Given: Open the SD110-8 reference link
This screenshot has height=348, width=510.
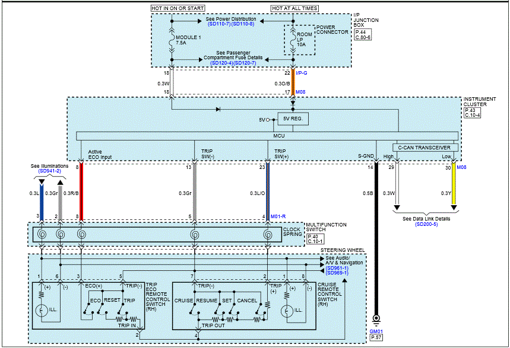Looking at the screenshot, I should [x=243, y=24].
